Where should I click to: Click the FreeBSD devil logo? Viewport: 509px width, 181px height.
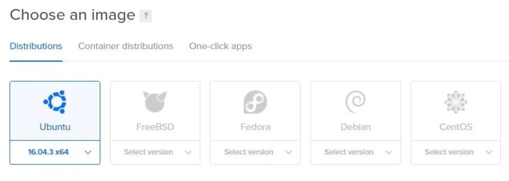coord(155,102)
